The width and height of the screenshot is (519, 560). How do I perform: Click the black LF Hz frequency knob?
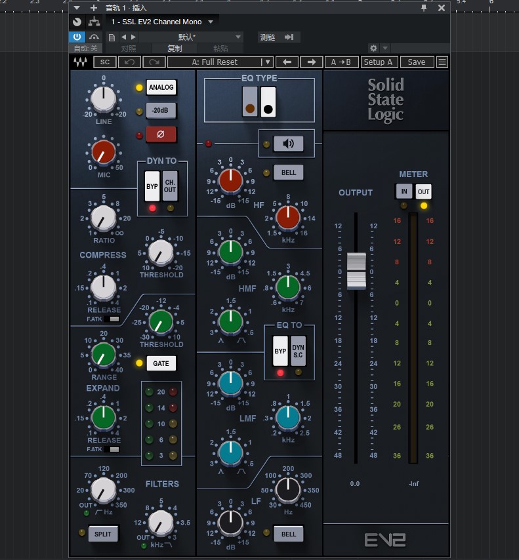pos(288,489)
